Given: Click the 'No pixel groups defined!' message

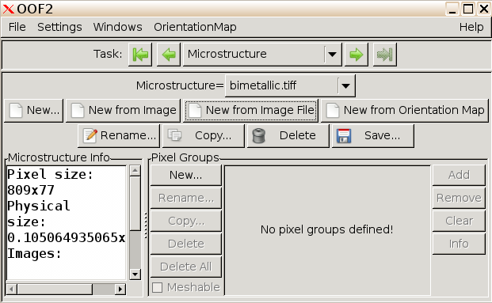Looking at the screenshot, I should coord(327,229).
